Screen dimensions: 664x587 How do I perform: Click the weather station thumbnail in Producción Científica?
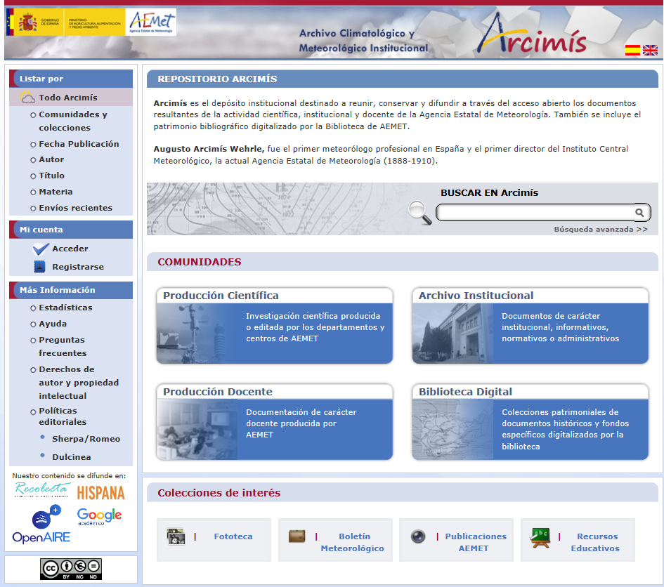pyautogui.click(x=197, y=334)
